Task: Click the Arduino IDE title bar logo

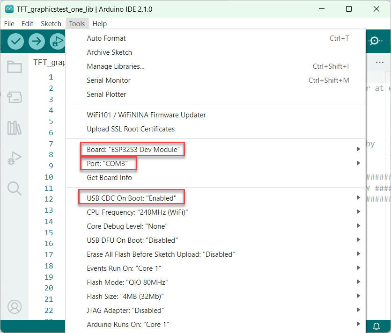Action: point(9,9)
